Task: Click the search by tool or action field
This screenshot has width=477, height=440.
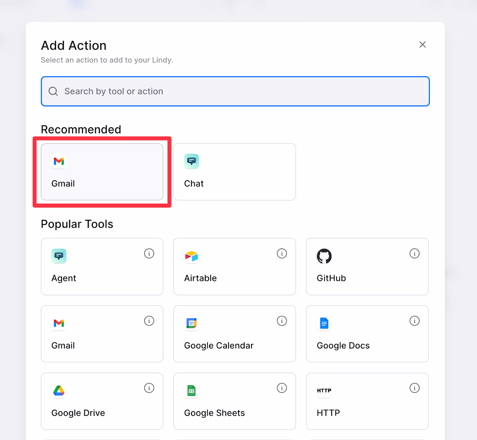Action: (235, 91)
